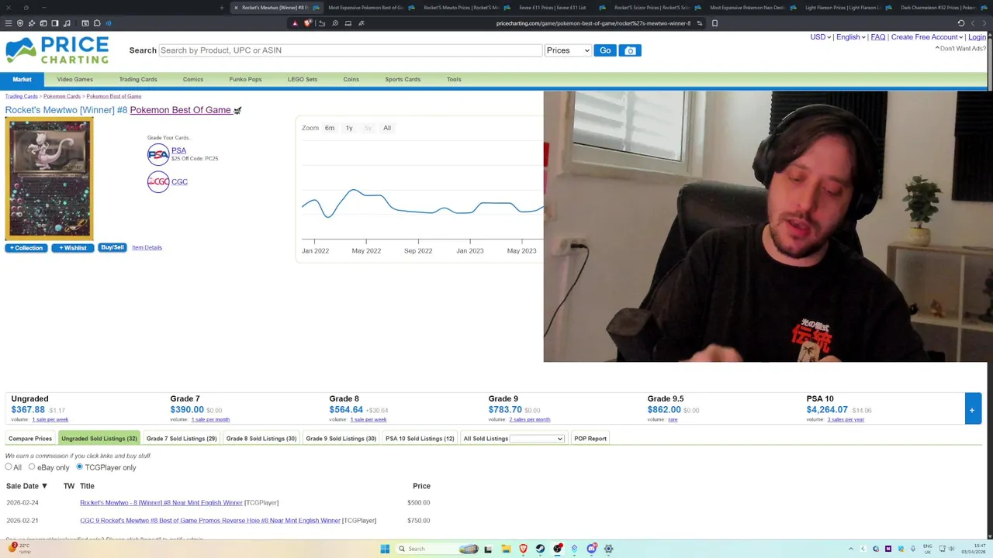Close the Rocket's Mewtwo [Winner] tab

click(x=236, y=8)
